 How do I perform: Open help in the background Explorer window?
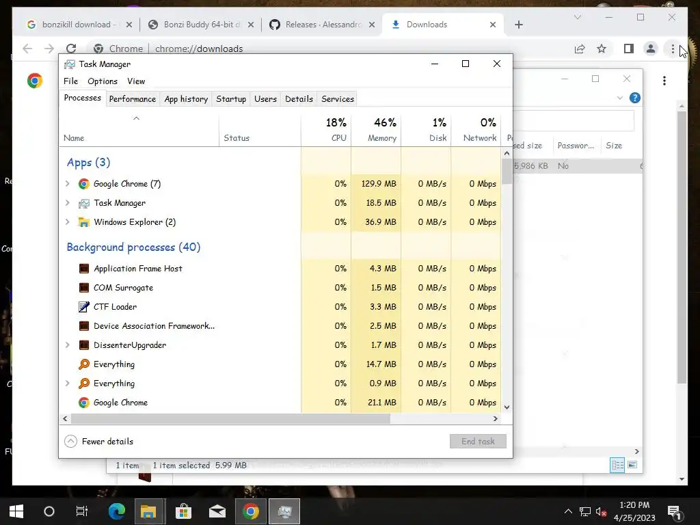tap(634, 98)
